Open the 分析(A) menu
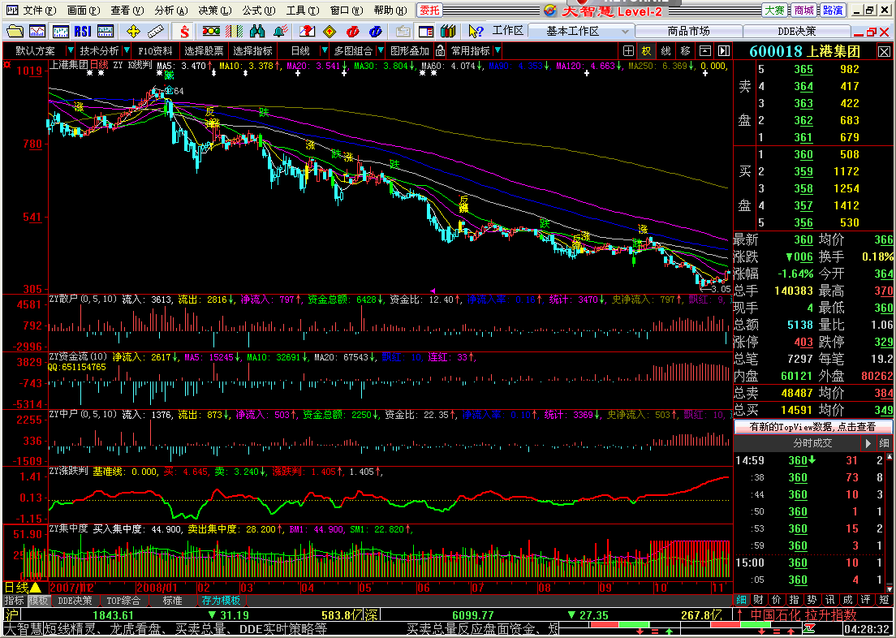This screenshot has width=896, height=638. pos(171,11)
